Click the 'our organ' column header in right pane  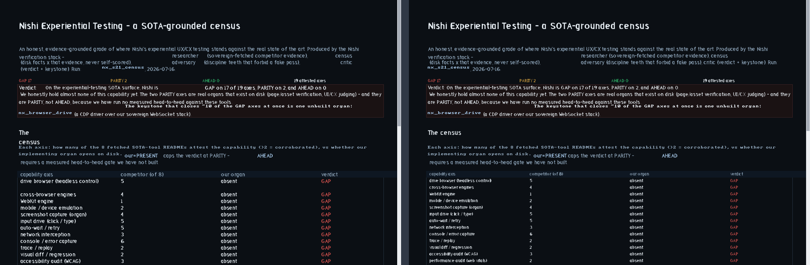click(x=639, y=174)
